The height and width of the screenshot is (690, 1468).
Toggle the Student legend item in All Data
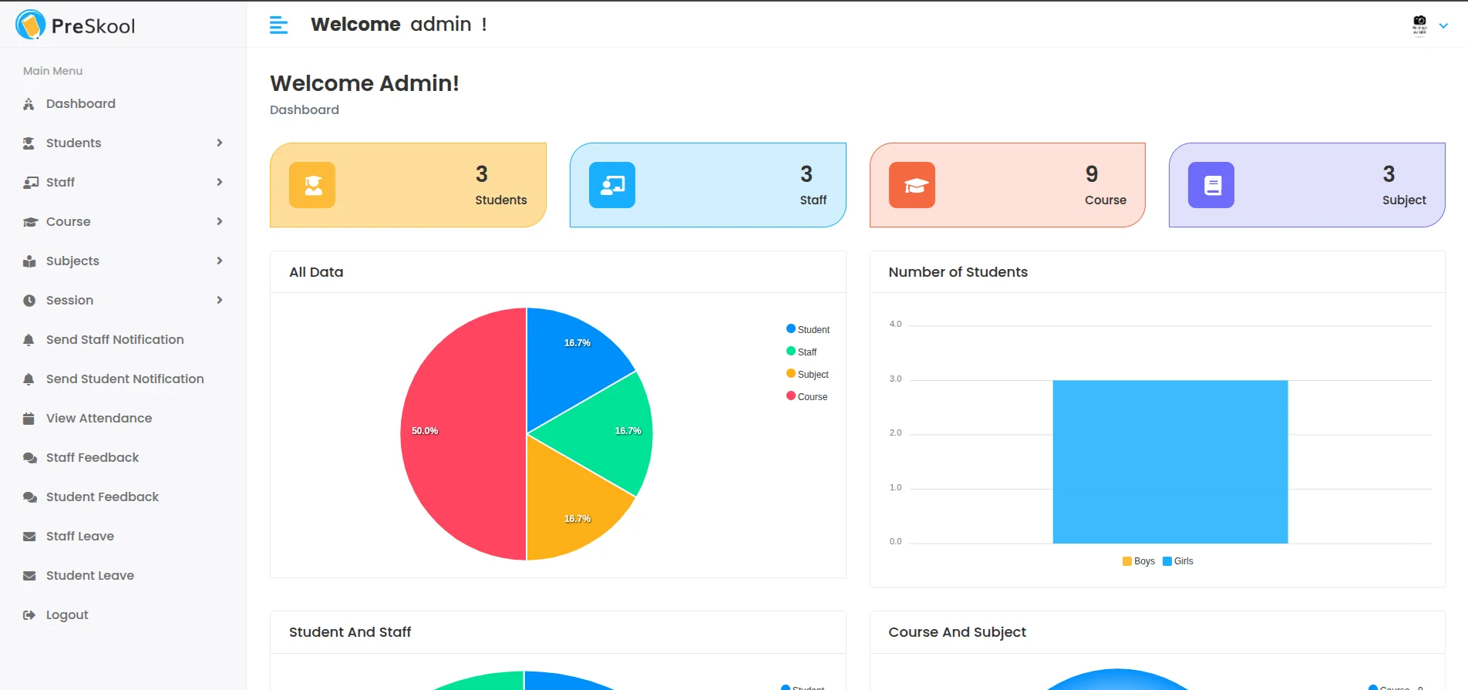[x=808, y=329]
